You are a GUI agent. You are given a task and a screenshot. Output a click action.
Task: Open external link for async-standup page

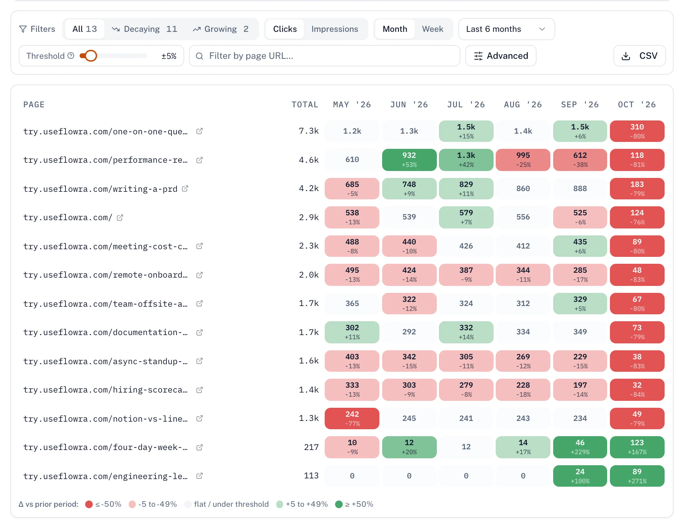point(199,361)
